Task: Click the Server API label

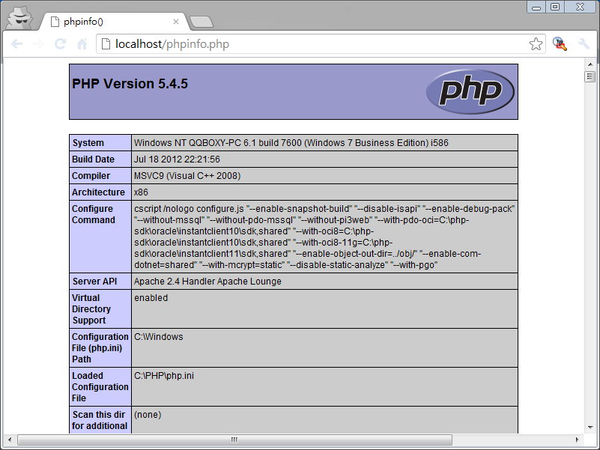Action: tap(94, 282)
